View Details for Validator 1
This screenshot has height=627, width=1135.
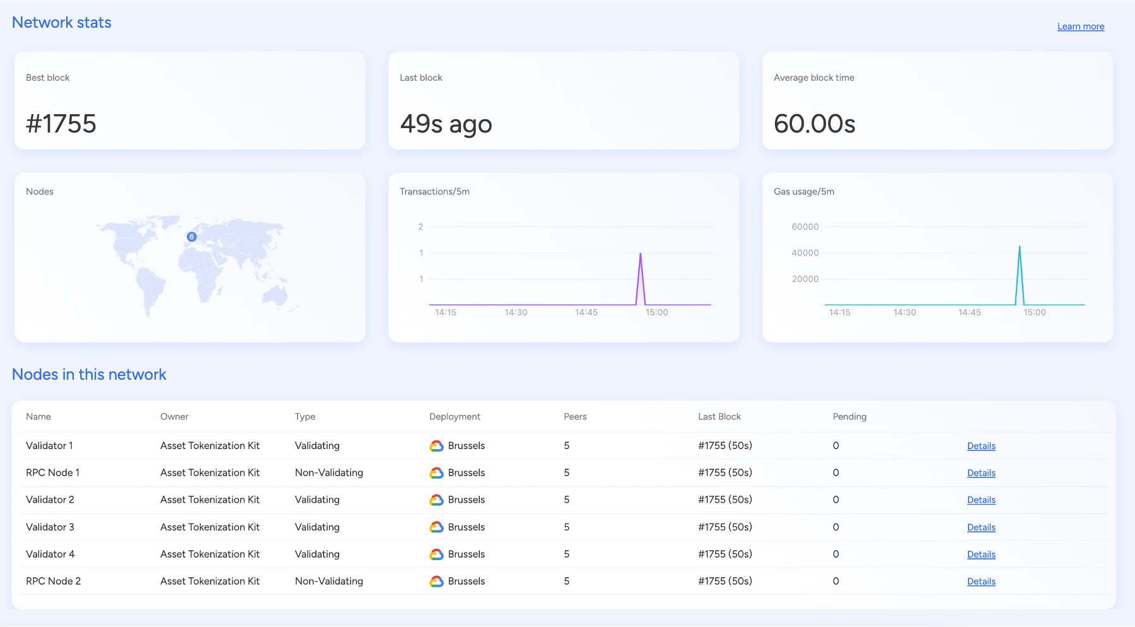pyautogui.click(x=981, y=445)
